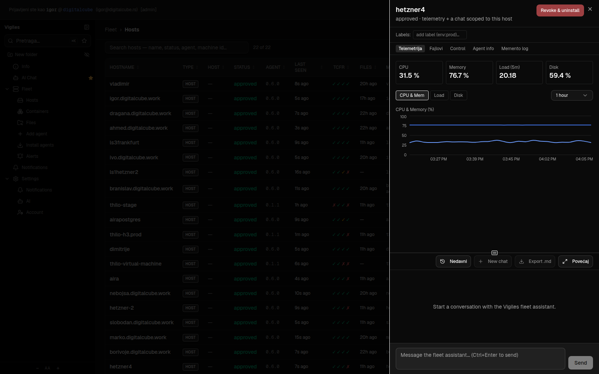Toggle the star next to AI Chat
599x374 pixels.
click(x=91, y=78)
